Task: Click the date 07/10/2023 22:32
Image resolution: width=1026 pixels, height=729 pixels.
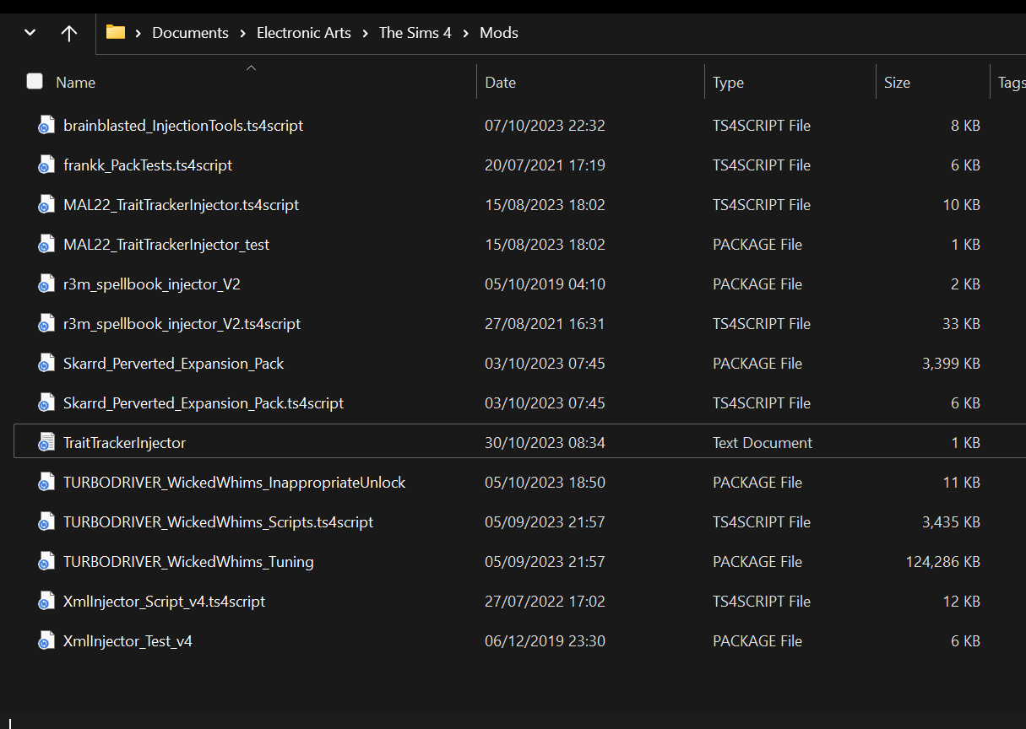Action: click(545, 126)
